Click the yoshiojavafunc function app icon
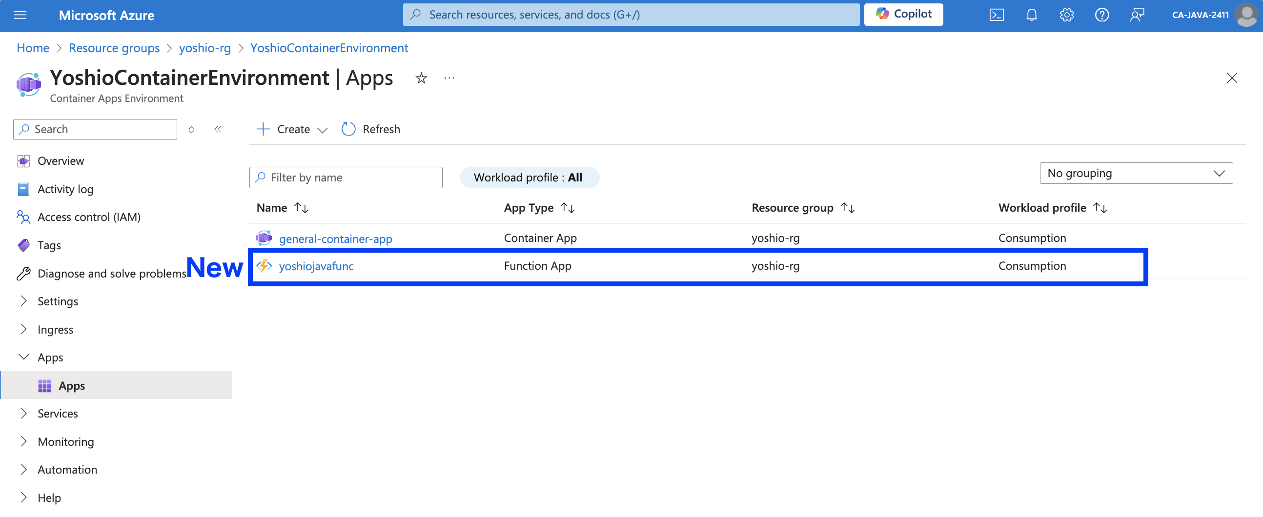Screen dimensions: 1263x517 click(264, 266)
